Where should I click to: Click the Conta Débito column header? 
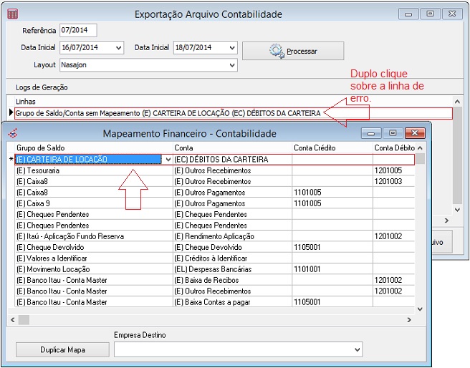pyautogui.click(x=394, y=148)
